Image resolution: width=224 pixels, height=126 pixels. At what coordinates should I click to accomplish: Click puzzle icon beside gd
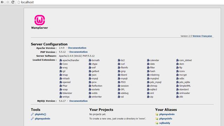point(61,71)
